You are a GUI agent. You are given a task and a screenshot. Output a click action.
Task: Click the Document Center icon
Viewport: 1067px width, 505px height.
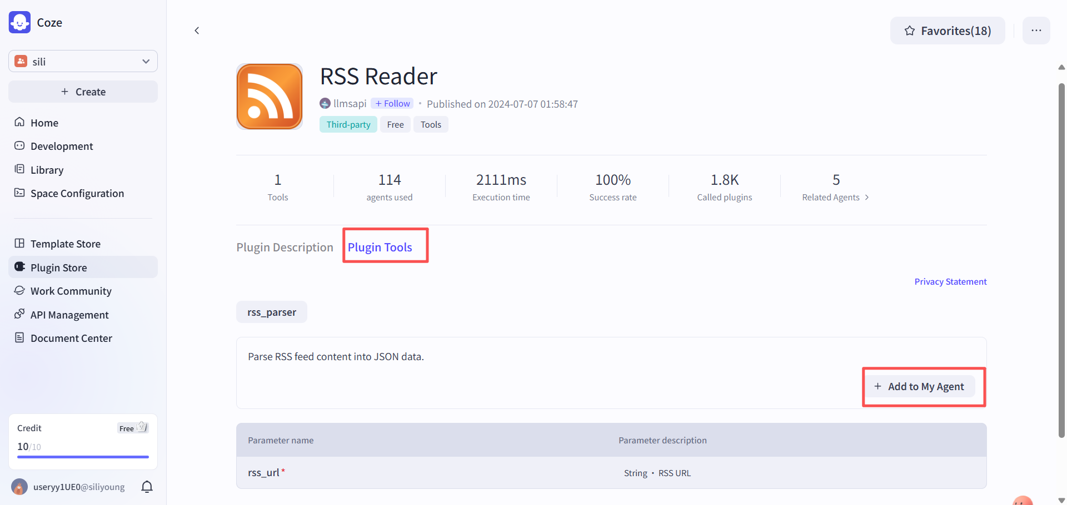pos(19,337)
